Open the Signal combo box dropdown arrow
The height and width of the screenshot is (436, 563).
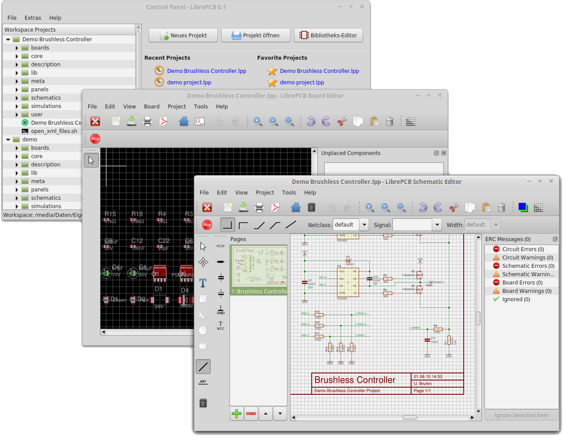point(437,225)
